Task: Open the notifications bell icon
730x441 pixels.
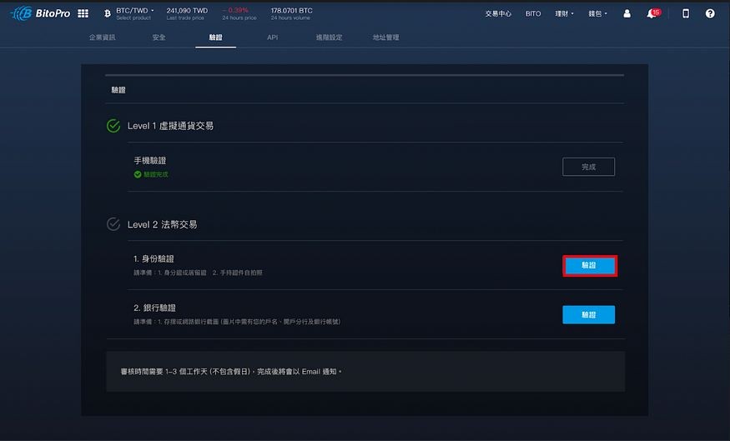Action: (x=652, y=13)
